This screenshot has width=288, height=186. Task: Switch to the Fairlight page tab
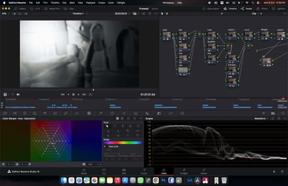pos(184,171)
